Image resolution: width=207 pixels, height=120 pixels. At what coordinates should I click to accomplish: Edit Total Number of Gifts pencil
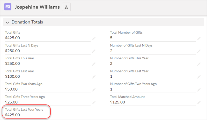pyautogui.click(x=199, y=38)
